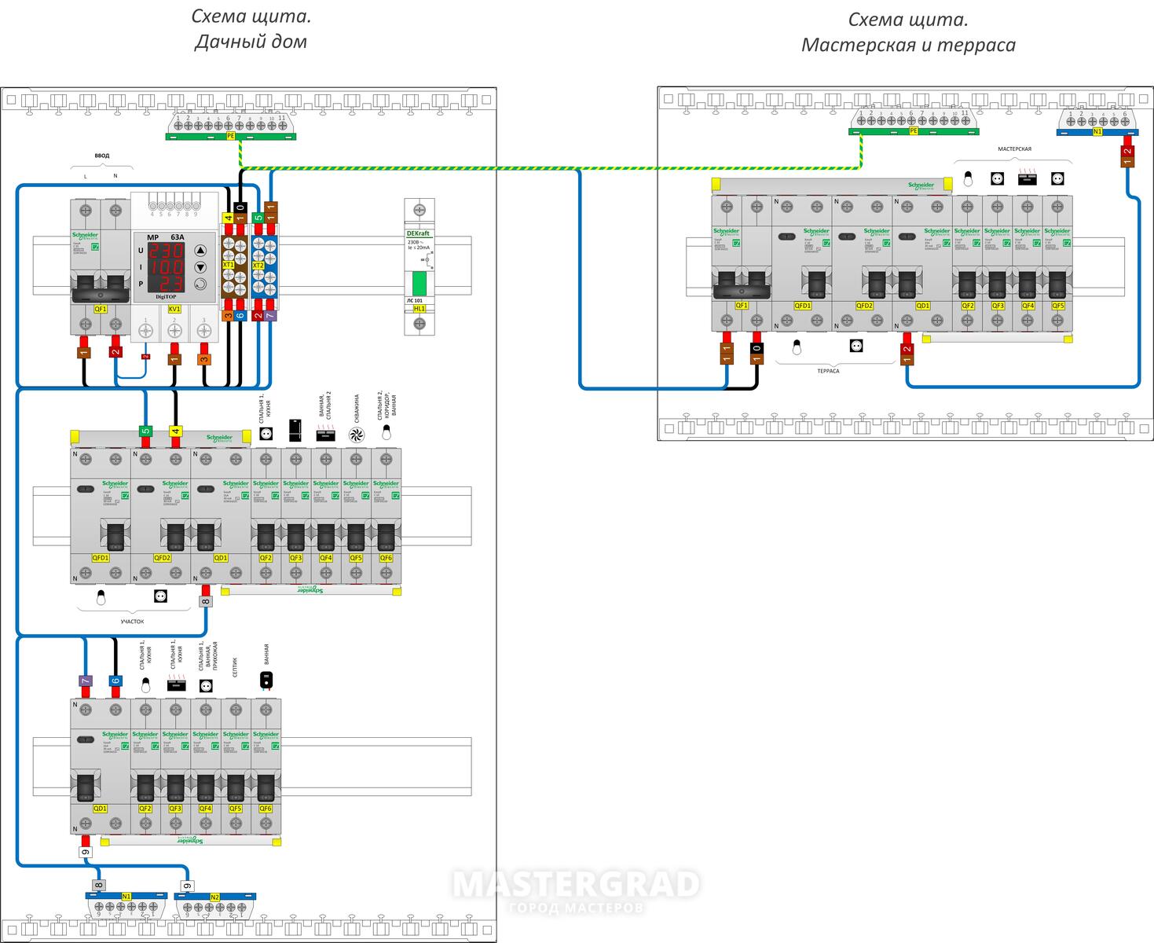This screenshot has width=1154, height=943.
Task: Flip the bottom-row QD1 switch handle
Action: pos(85,788)
